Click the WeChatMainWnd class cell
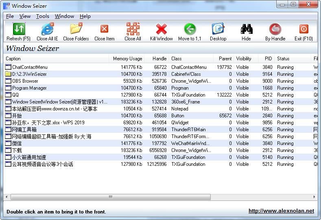 (x=190, y=143)
